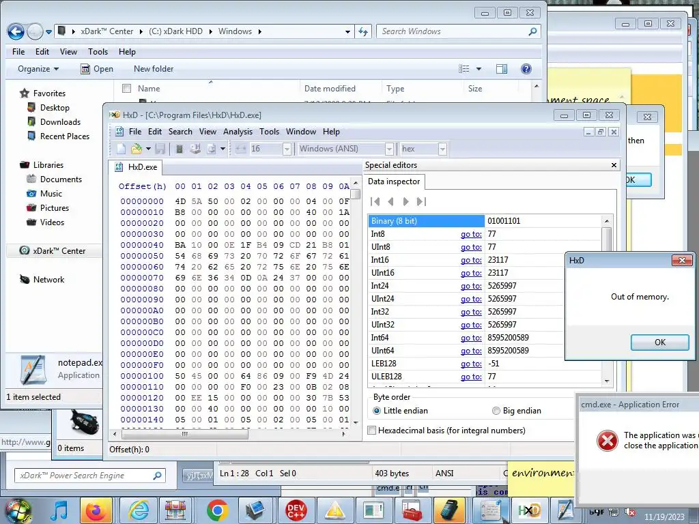Click the warning triangle taskbar icon
The image size is (699, 524).
tap(334, 510)
